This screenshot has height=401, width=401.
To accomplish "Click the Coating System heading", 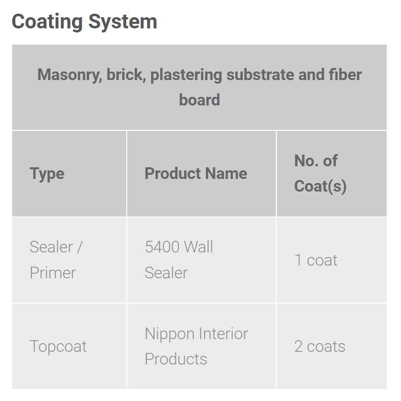I will click(x=84, y=22).
